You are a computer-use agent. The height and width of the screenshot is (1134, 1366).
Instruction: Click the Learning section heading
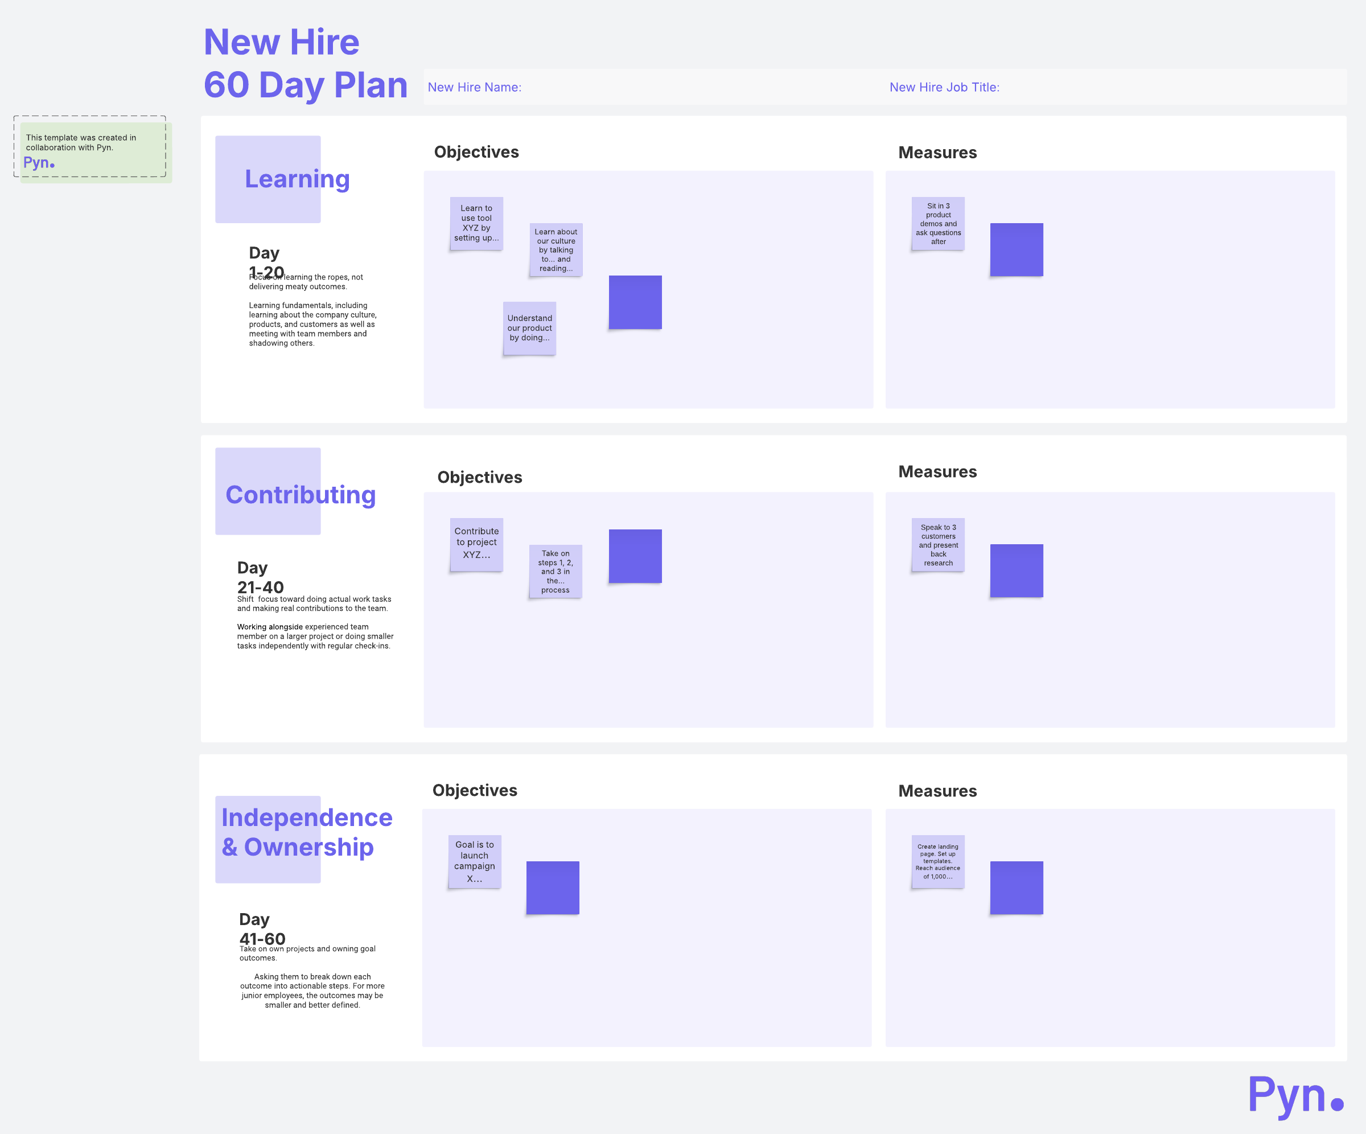coord(297,179)
